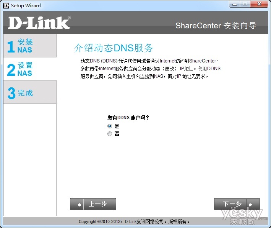This screenshot has height=228, width=271.
Task: Click the 您有DDNS账户吗? question text
Action: (x=128, y=118)
